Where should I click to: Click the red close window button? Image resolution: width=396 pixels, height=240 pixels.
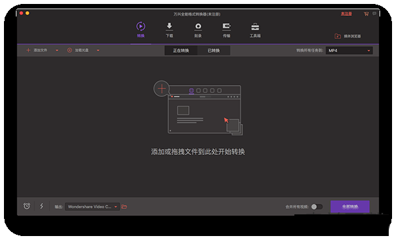tap(21, 13)
